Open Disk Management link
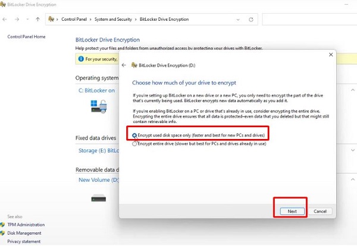The height and width of the screenshot is (246, 357). point(24,233)
